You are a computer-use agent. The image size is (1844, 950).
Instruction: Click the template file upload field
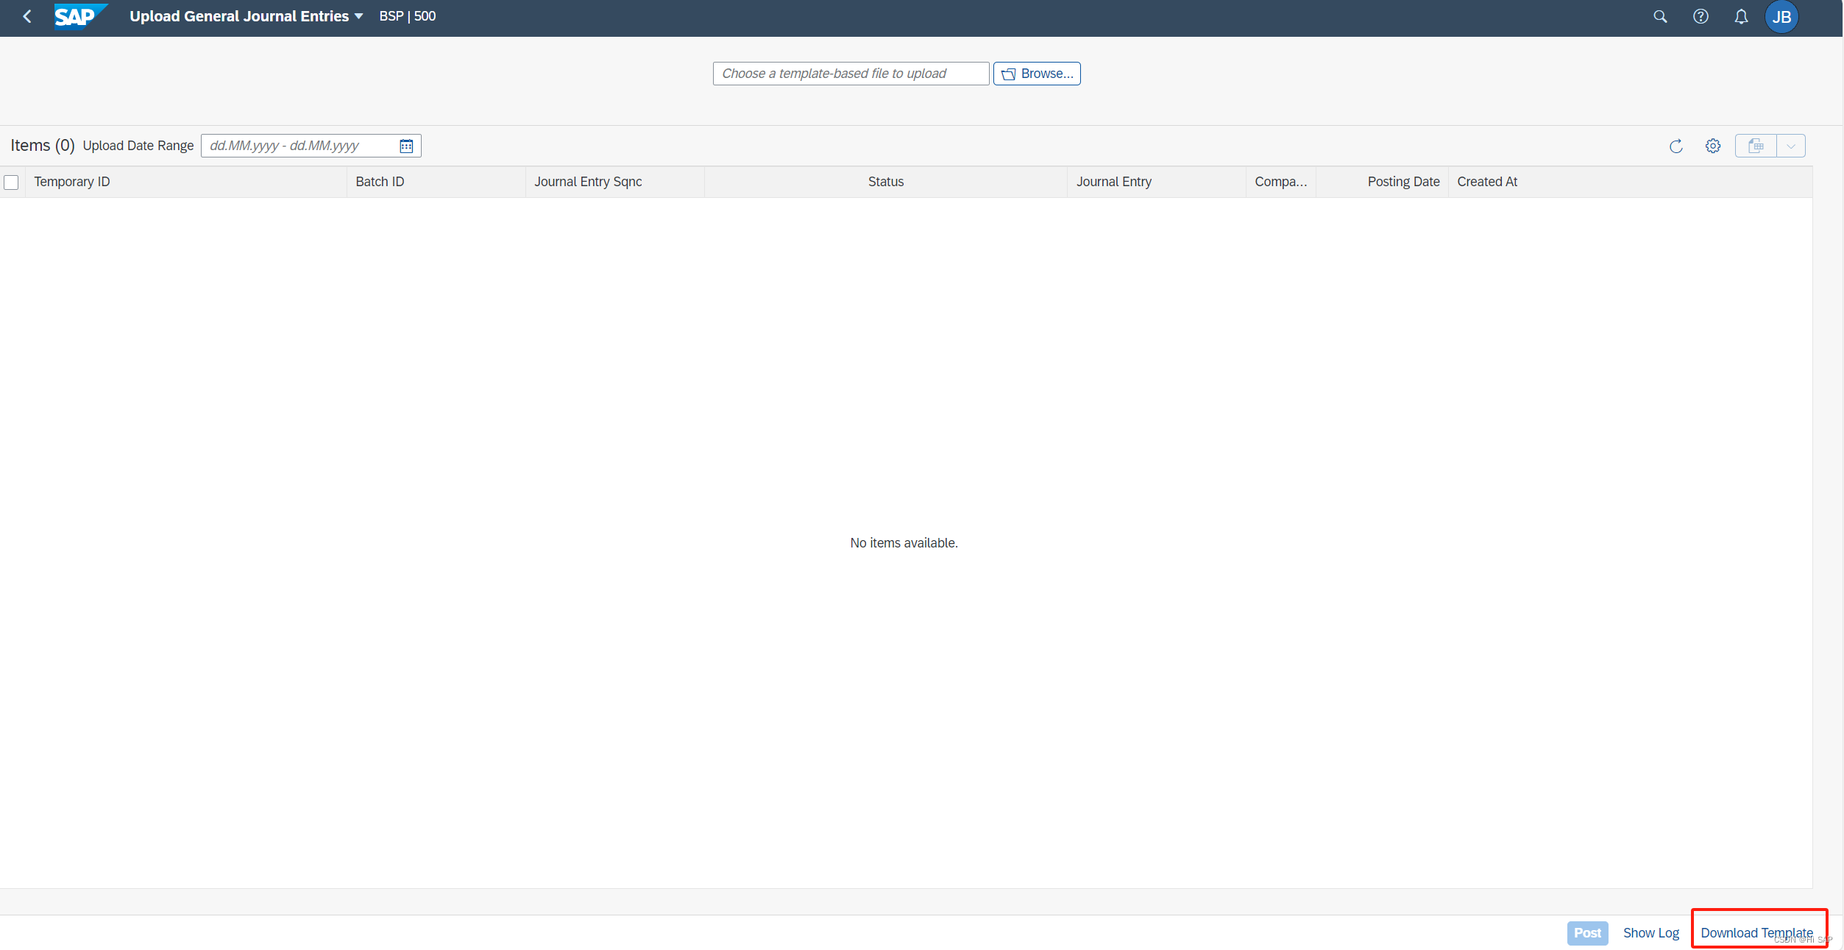point(850,74)
